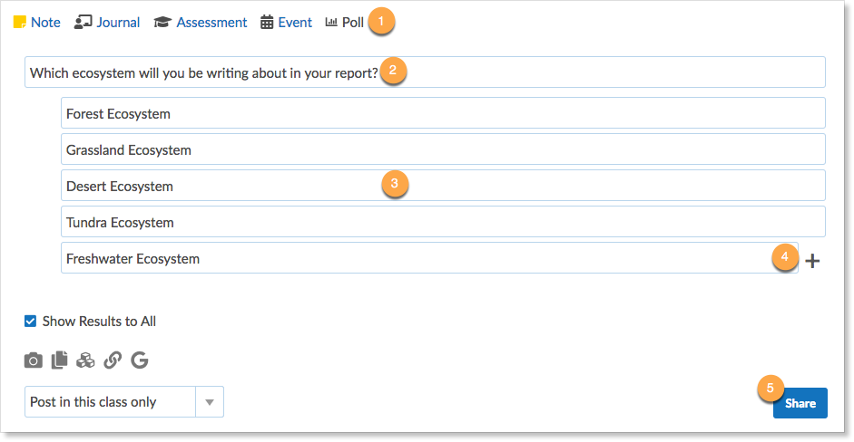Insert a link using the chain icon

tap(113, 360)
